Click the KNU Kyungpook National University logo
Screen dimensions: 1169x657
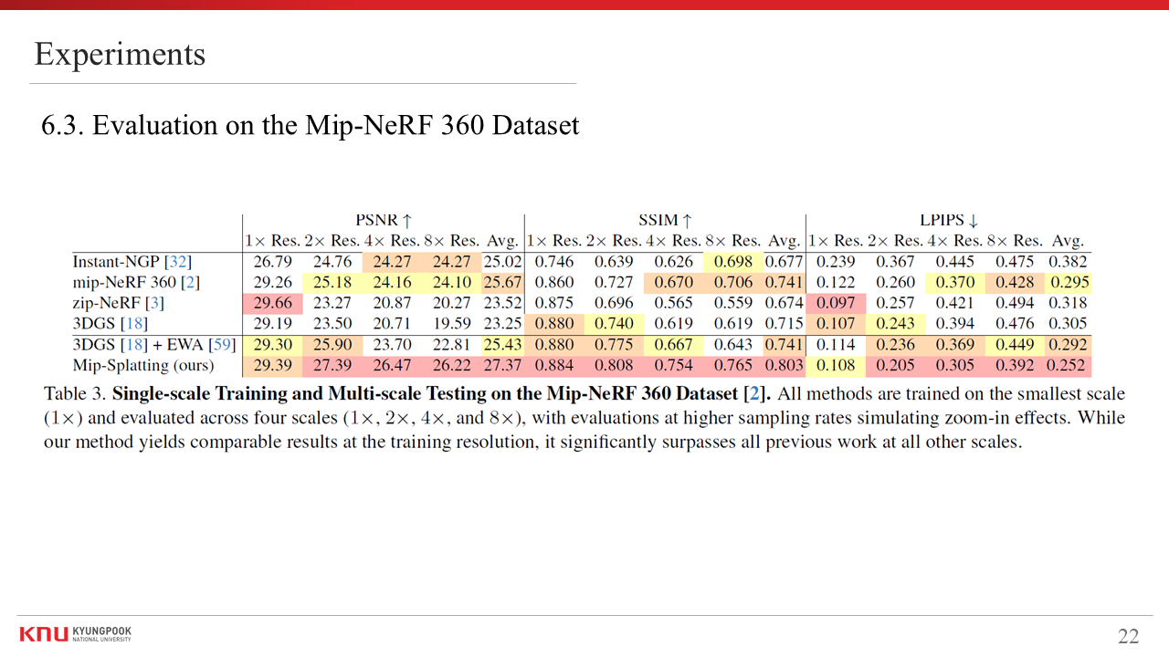pyautogui.click(x=75, y=633)
